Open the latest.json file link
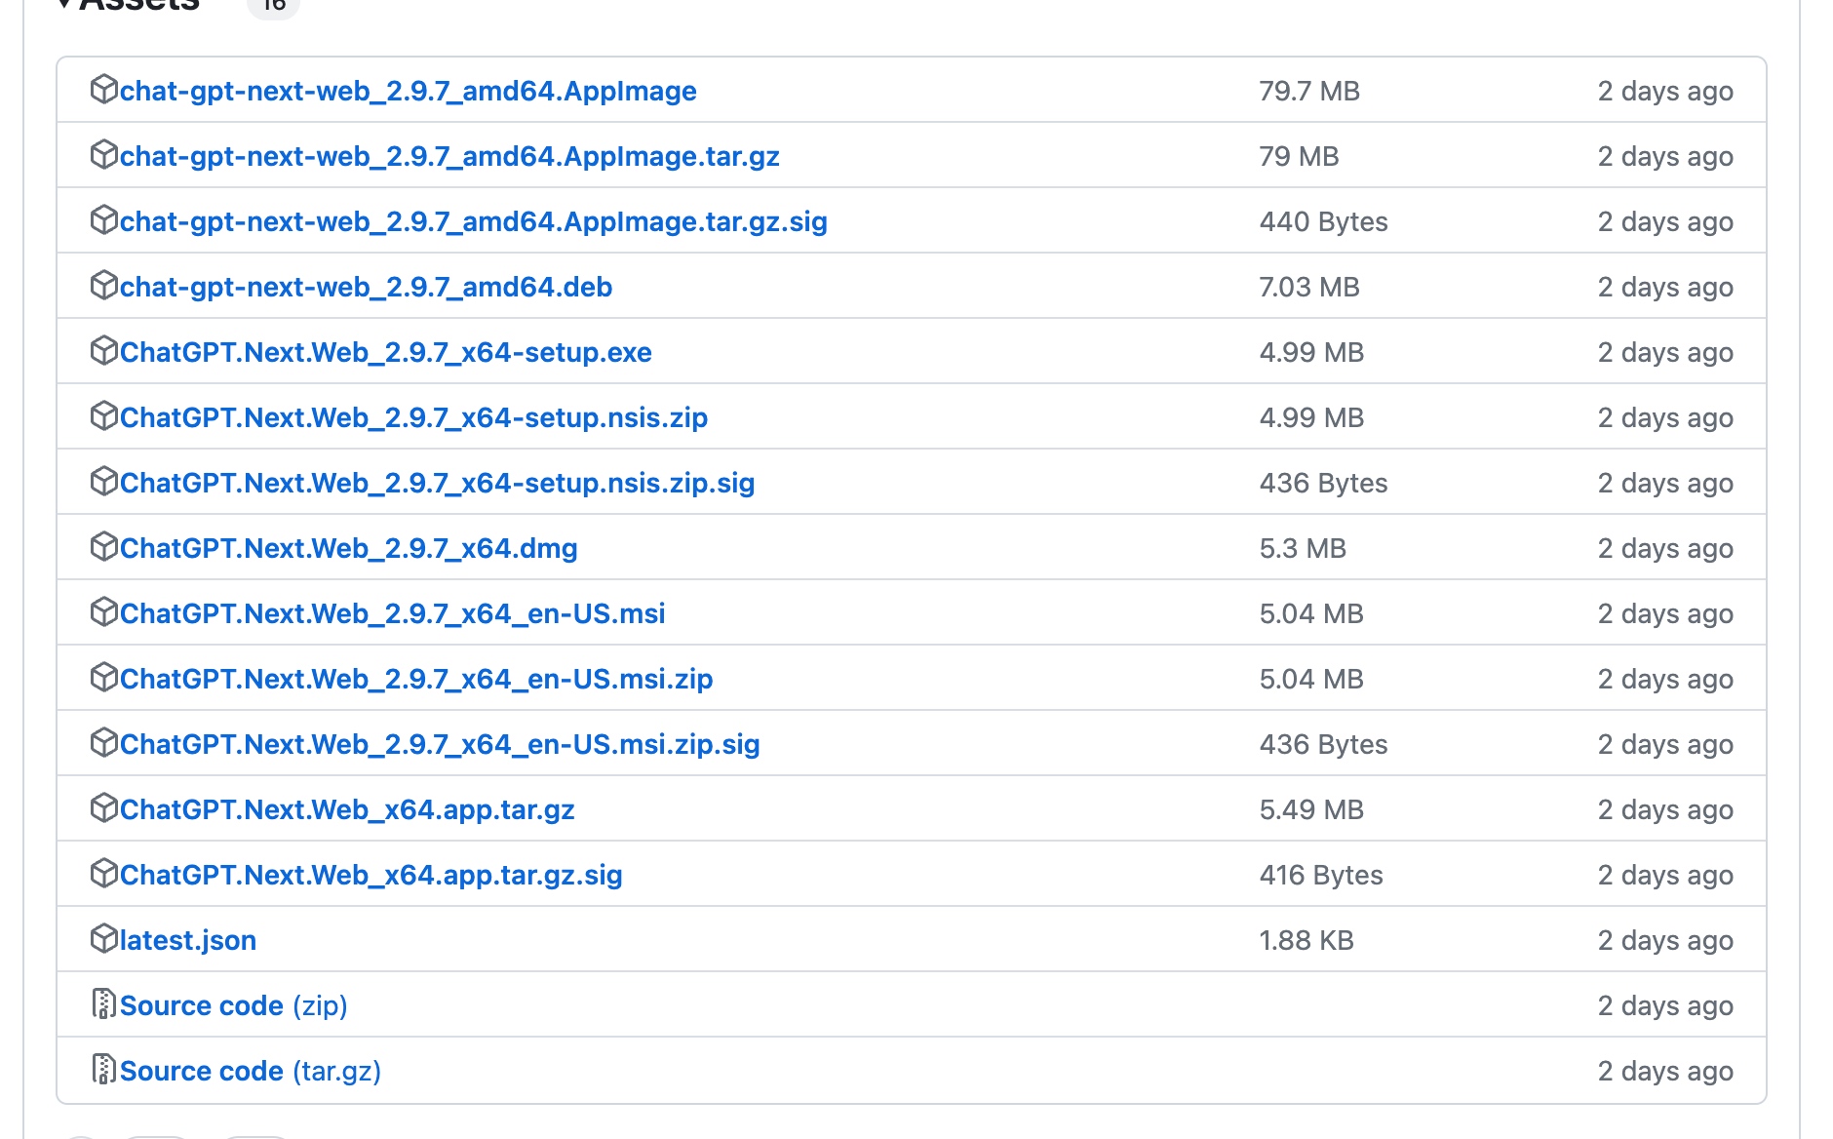1833x1139 pixels. click(x=188, y=940)
